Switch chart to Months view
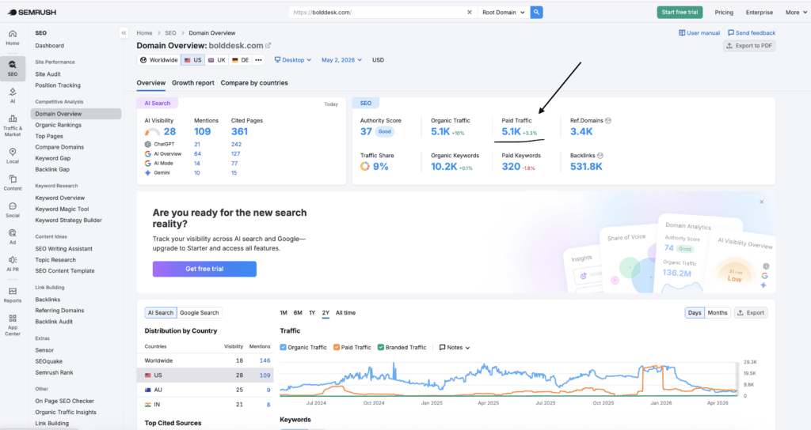This screenshot has height=430, width=811. pyautogui.click(x=718, y=313)
